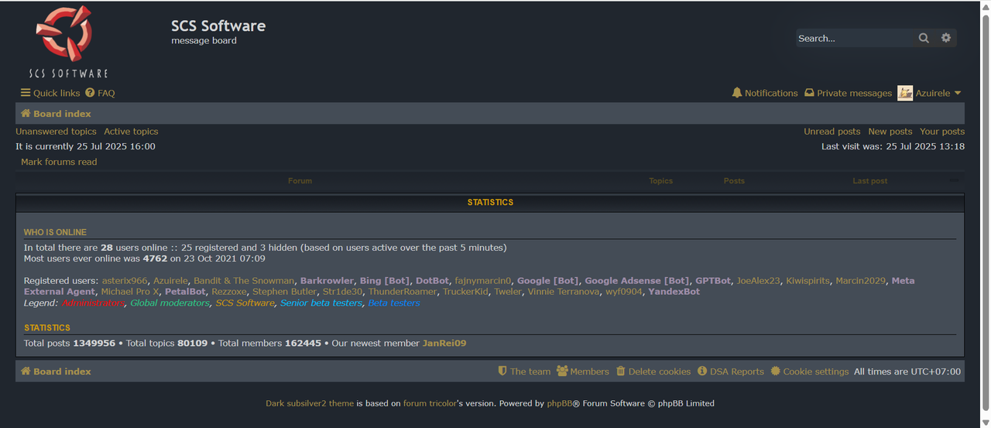The image size is (991, 428).
Task: Open YandexBot profile
Action: click(x=674, y=292)
